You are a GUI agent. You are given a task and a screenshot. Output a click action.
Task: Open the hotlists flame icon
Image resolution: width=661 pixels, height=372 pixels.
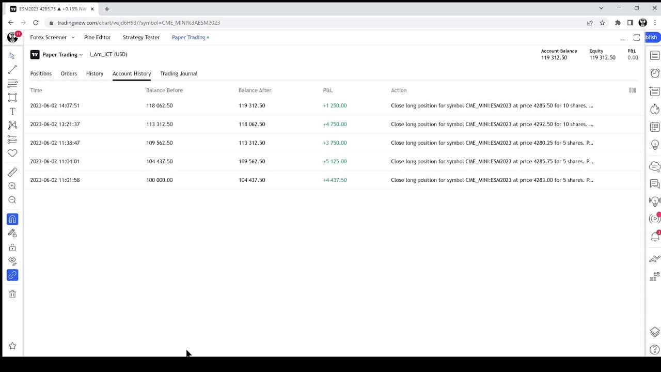(x=655, y=109)
